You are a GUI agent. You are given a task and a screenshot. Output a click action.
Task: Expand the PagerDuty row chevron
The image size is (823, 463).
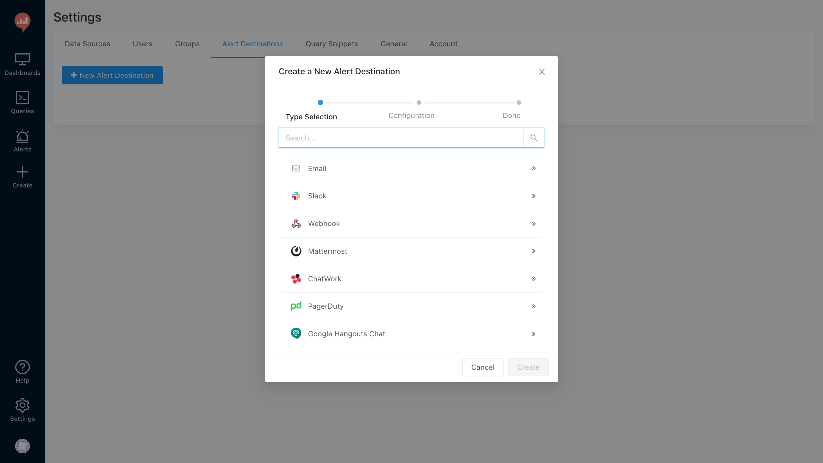click(x=533, y=306)
